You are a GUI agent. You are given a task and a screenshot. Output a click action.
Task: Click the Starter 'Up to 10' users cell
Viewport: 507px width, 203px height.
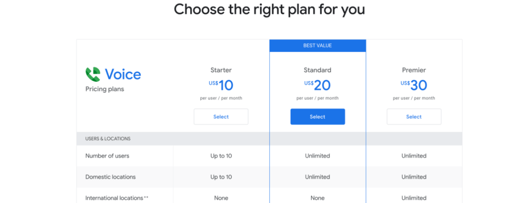coord(221,156)
